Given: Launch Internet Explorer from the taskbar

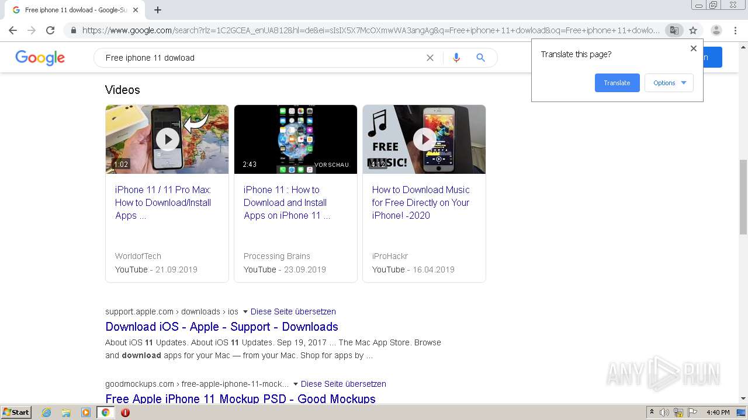Looking at the screenshot, I should [46, 412].
